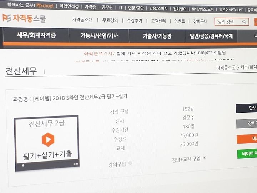Click the search magnifier icon
The image size is (257, 193).
244,22
